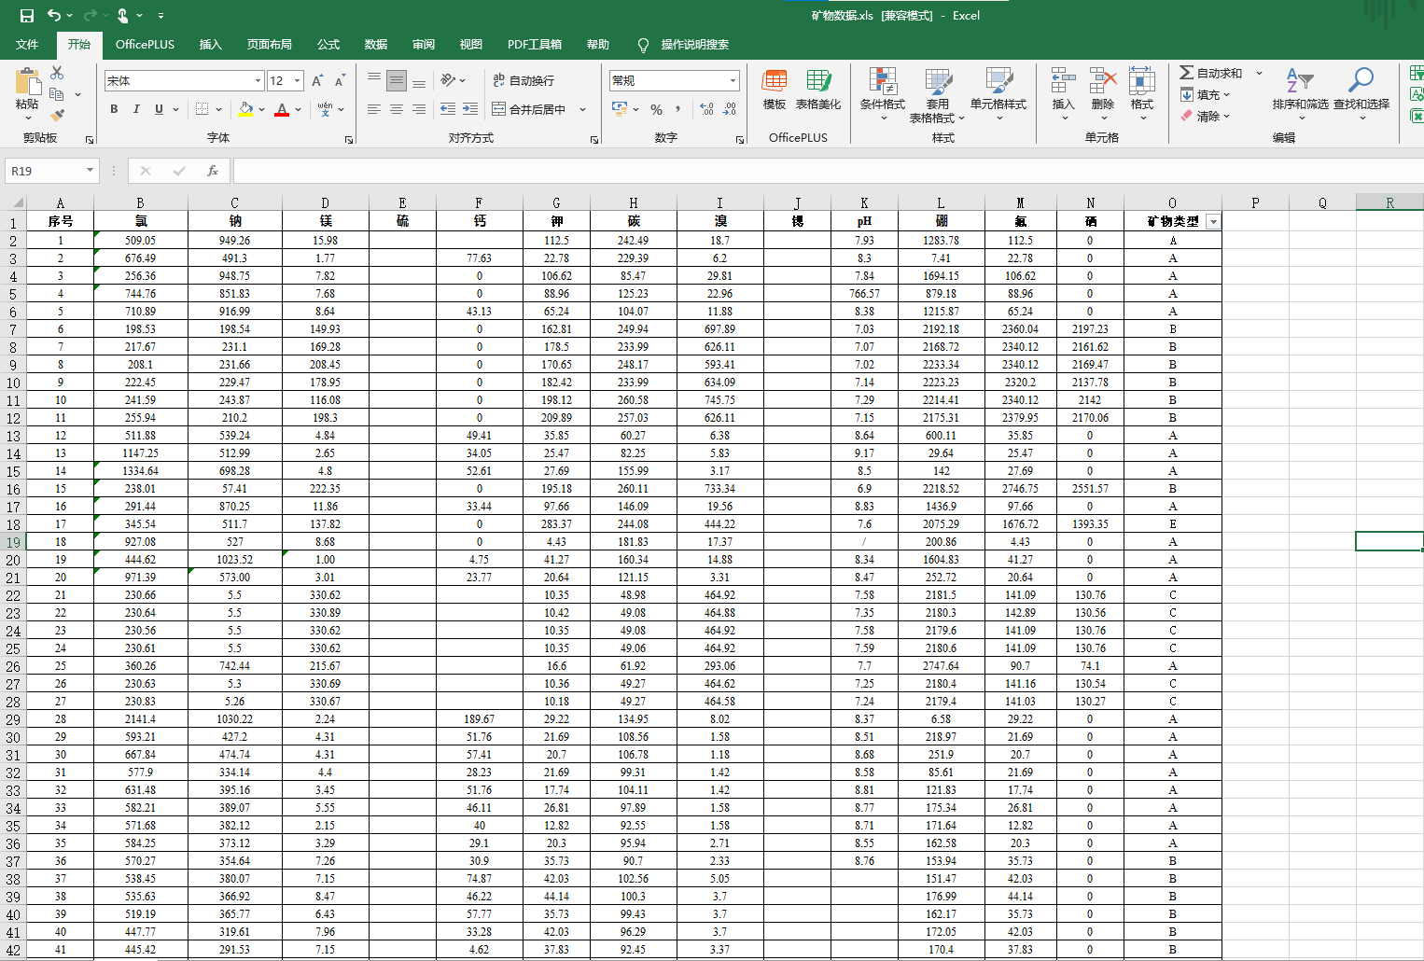This screenshot has width=1424, height=961.
Task: Expand the 自动求和 AutoSum dropdown arrow
Action: click(x=1259, y=73)
